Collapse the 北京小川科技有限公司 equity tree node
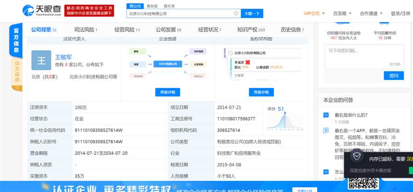The width and height of the screenshot is (413, 192). pyautogui.click(x=230, y=53)
